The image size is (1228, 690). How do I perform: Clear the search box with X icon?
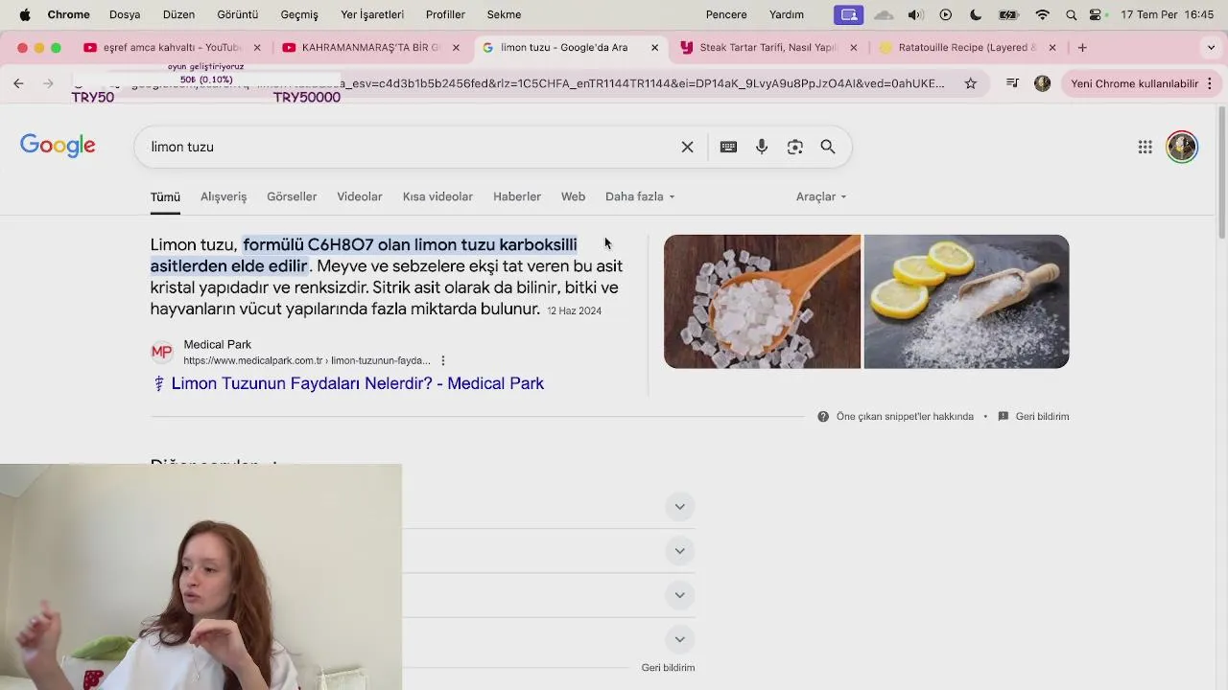click(x=687, y=147)
